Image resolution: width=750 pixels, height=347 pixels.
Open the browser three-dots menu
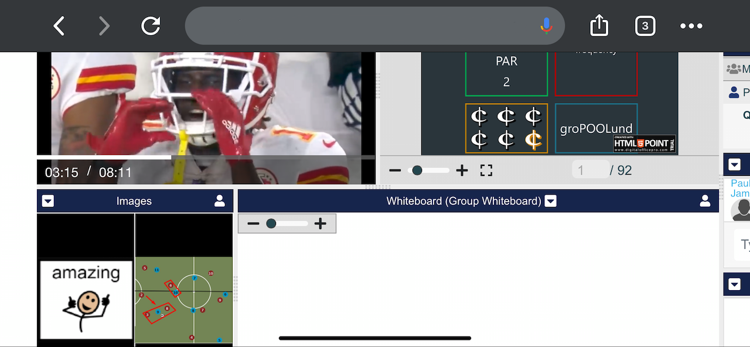pos(691,26)
